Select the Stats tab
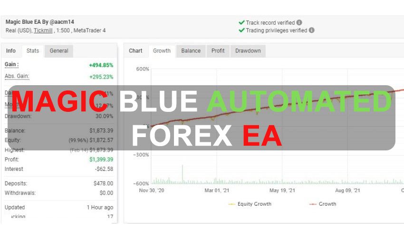Image resolution: width=404 pixels, height=238 pixels. click(33, 50)
